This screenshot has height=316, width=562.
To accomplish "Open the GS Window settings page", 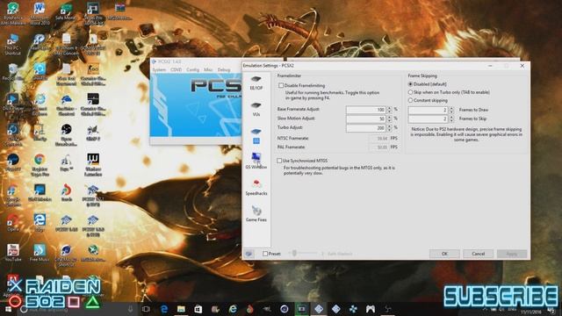I will (256, 161).
